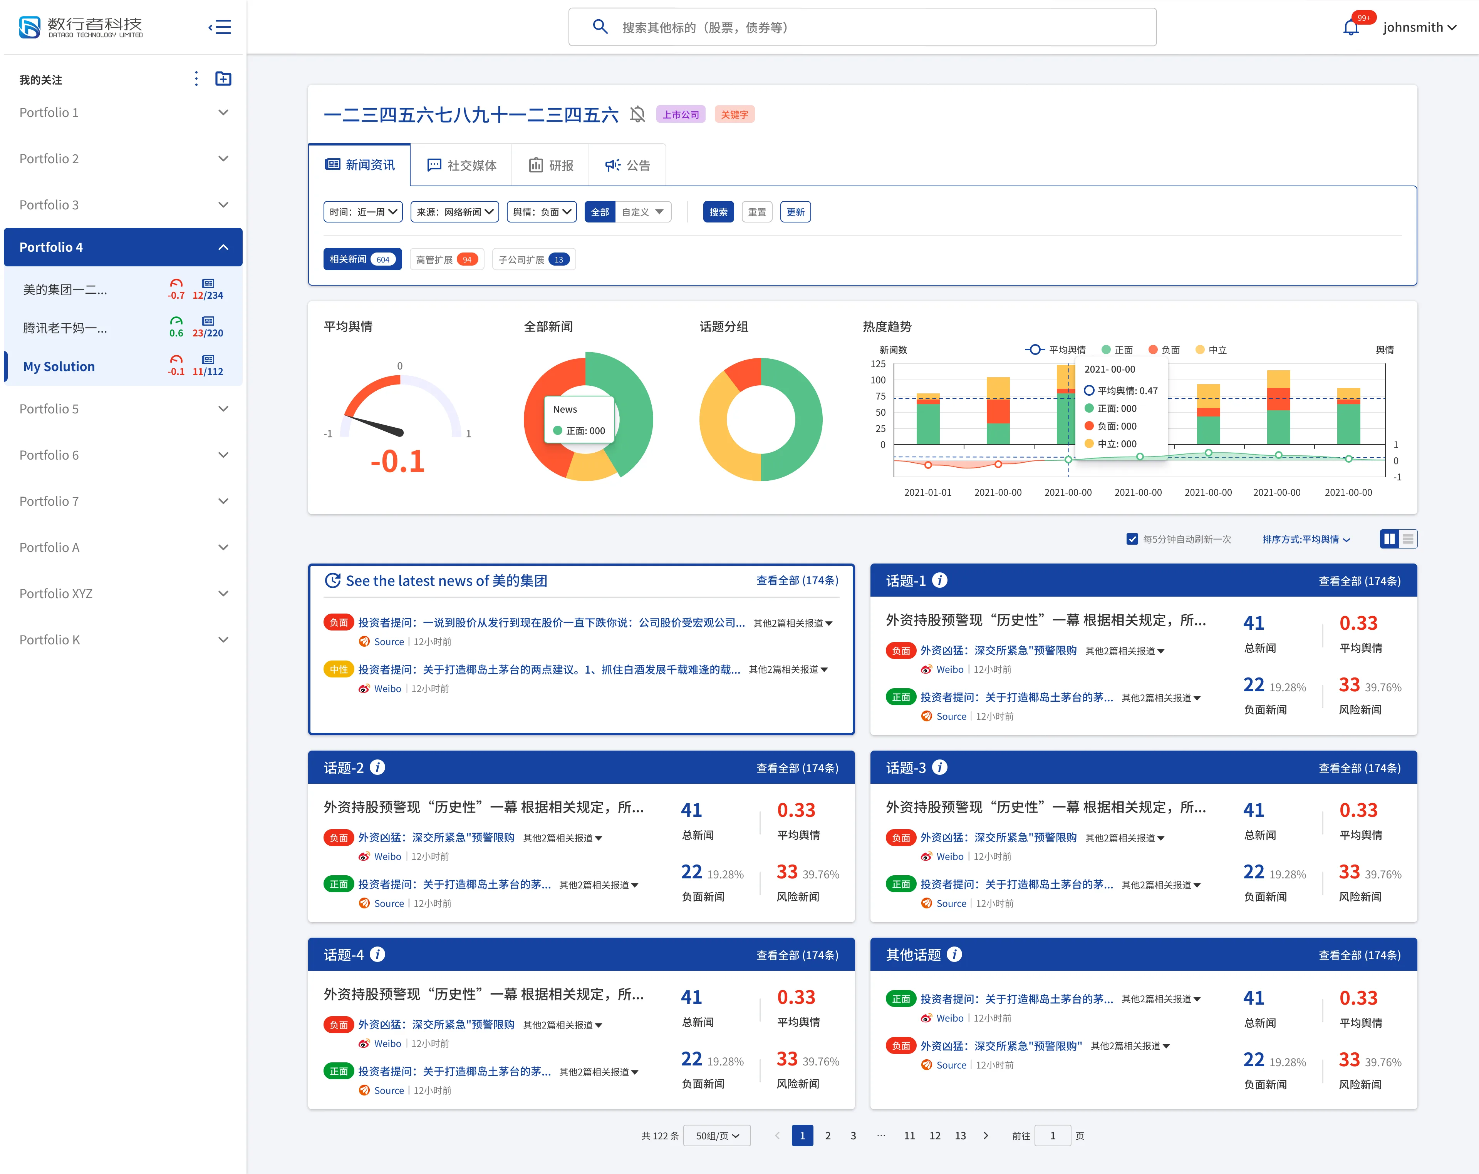Viewport: 1479px width, 1174px height.
Task: Toggle the muted bell beside the company title
Action: (x=637, y=115)
